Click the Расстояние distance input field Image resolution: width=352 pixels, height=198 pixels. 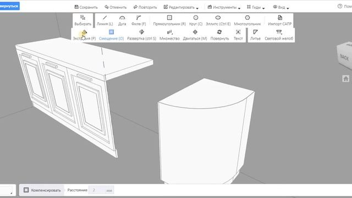[101, 190]
